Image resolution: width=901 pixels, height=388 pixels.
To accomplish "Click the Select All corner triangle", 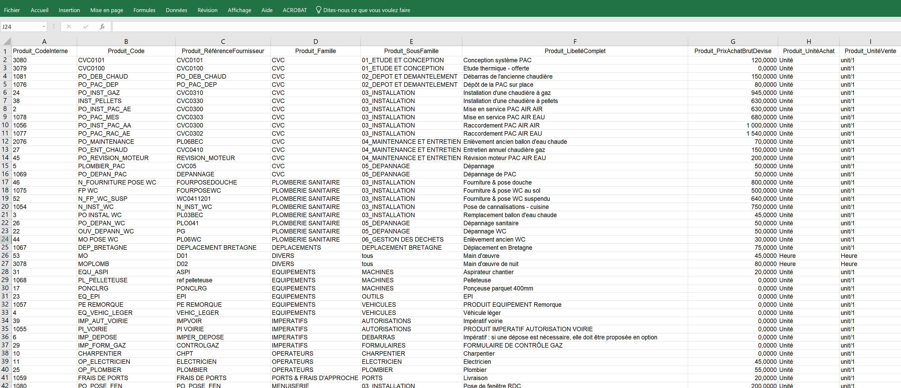I will [x=7, y=42].
